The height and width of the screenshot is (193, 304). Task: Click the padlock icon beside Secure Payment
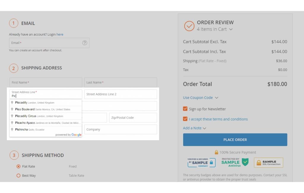[216, 152]
